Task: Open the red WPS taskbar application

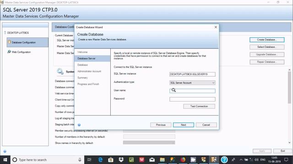Action: (141, 160)
